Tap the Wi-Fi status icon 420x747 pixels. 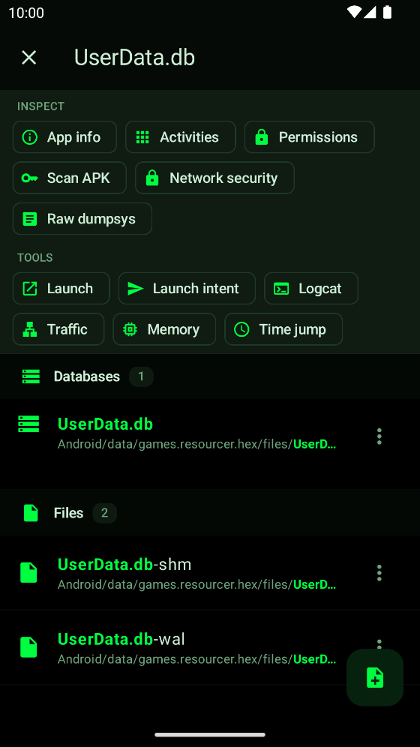point(354,13)
